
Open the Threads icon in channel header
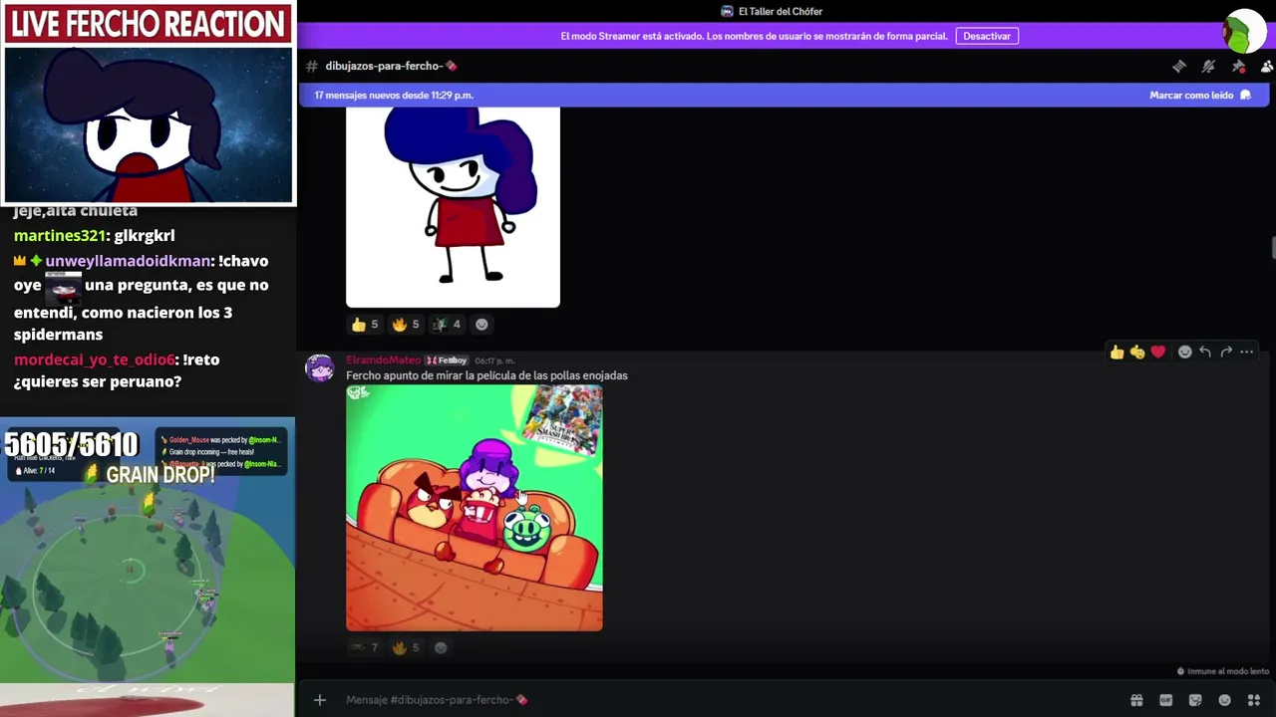pos(1179,66)
